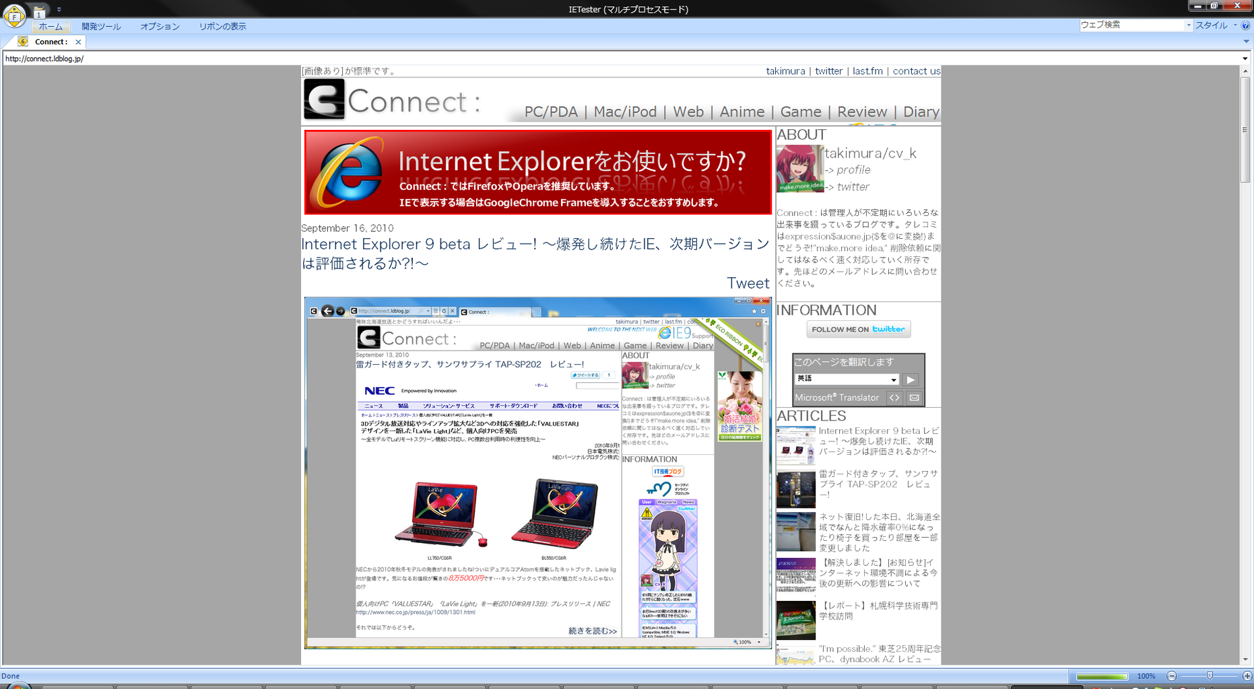Open the IETester application menu orb

14,15
